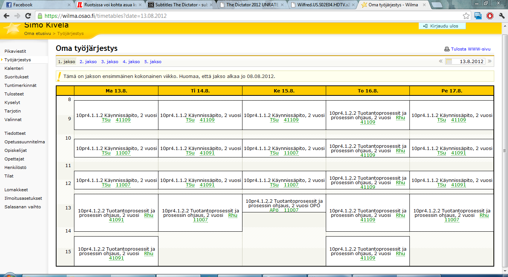Click the blue picture extension icon
This screenshot has height=277, width=508.
[x=478, y=16]
